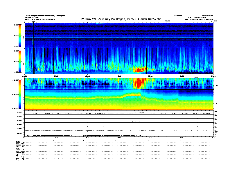Select the WIND/WAVES Summary Plot title
The image size is (230, 177).
[121, 19]
